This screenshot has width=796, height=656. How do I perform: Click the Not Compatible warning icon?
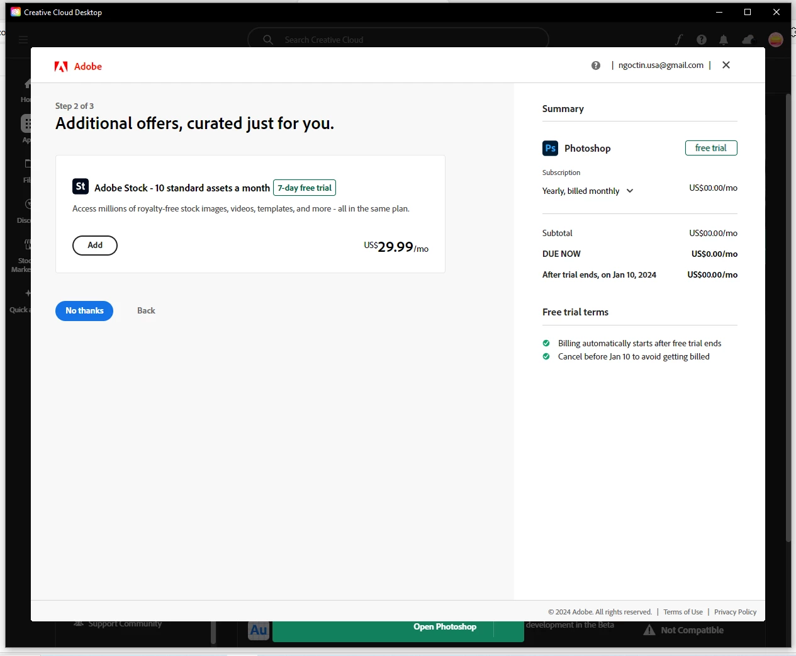649,630
